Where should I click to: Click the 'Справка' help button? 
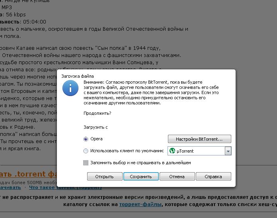click(x=213, y=177)
